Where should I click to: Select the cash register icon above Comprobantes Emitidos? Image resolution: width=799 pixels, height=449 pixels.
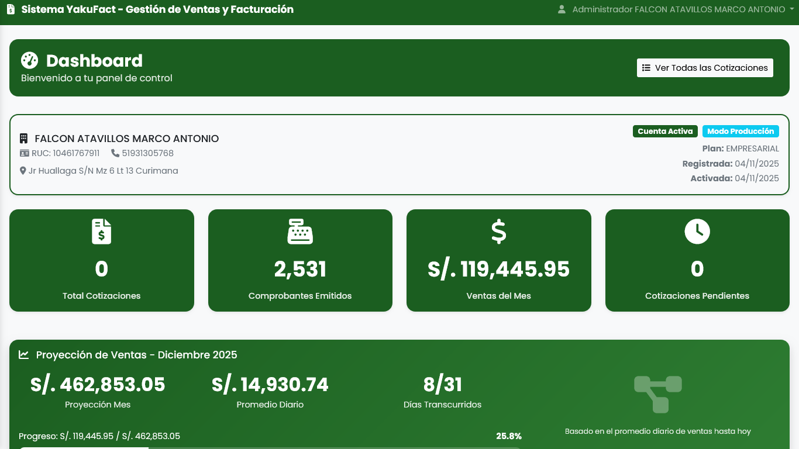point(299,232)
